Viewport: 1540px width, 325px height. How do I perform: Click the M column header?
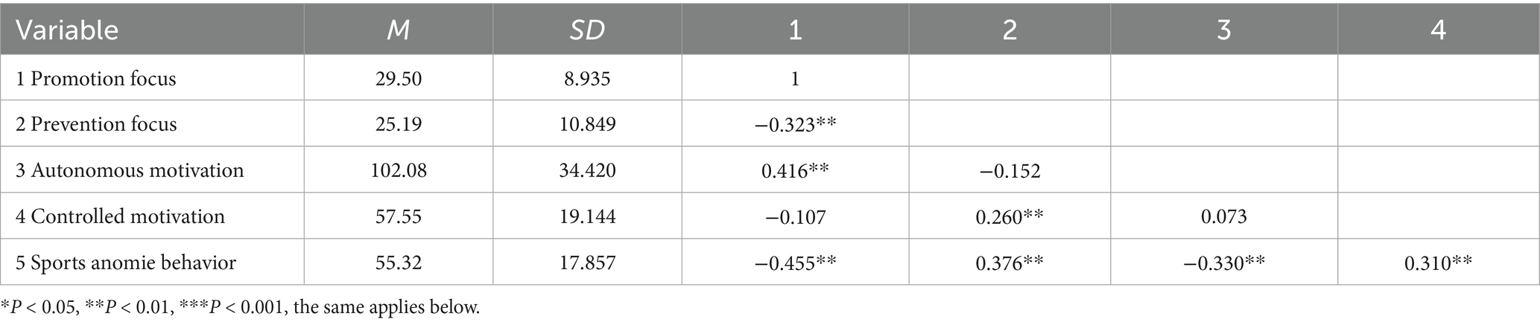(x=399, y=30)
